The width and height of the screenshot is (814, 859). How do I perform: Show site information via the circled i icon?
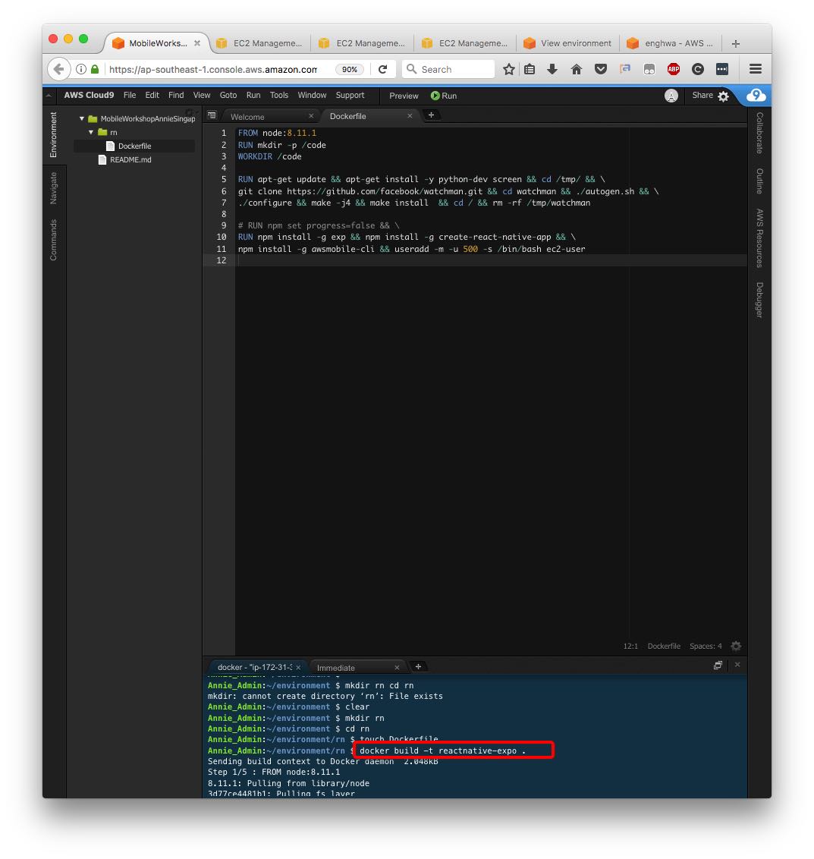tap(81, 70)
